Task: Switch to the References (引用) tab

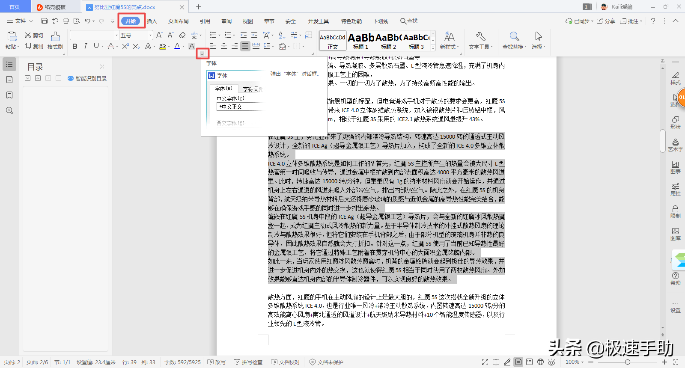Action: pos(205,21)
